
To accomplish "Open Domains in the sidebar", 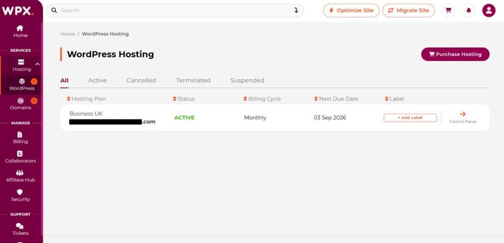I will (20, 104).
